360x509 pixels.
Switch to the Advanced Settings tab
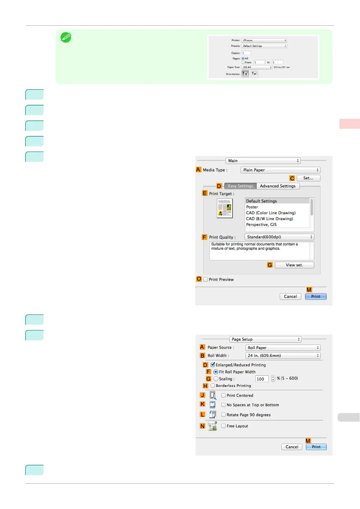tap(278, 186)
